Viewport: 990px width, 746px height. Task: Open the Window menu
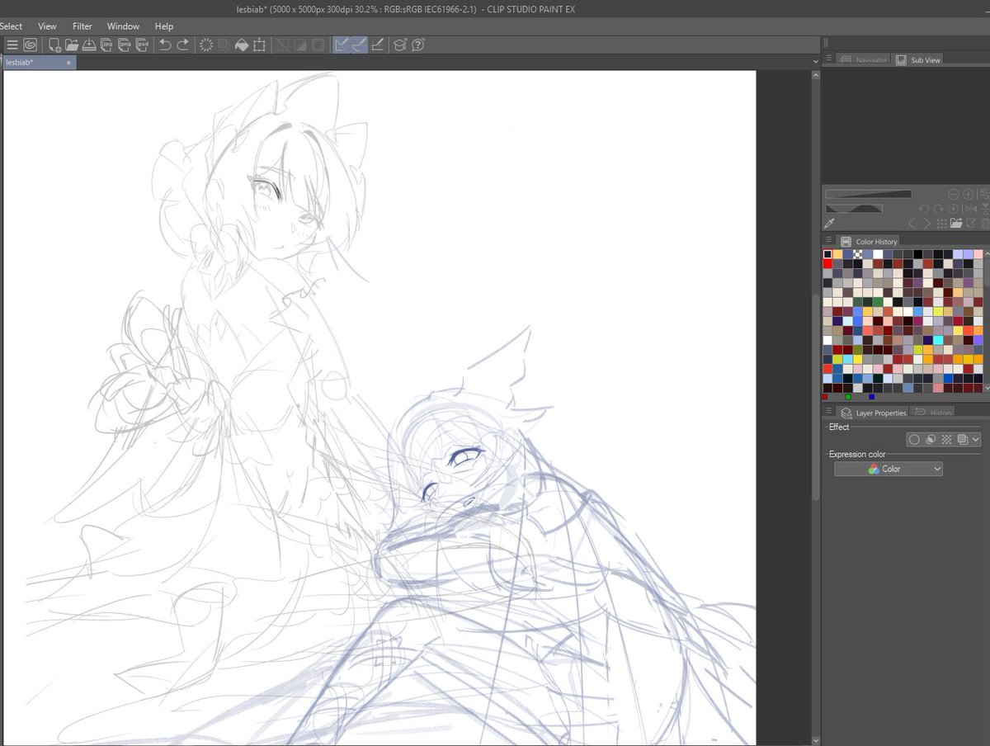tap(124, 26)
